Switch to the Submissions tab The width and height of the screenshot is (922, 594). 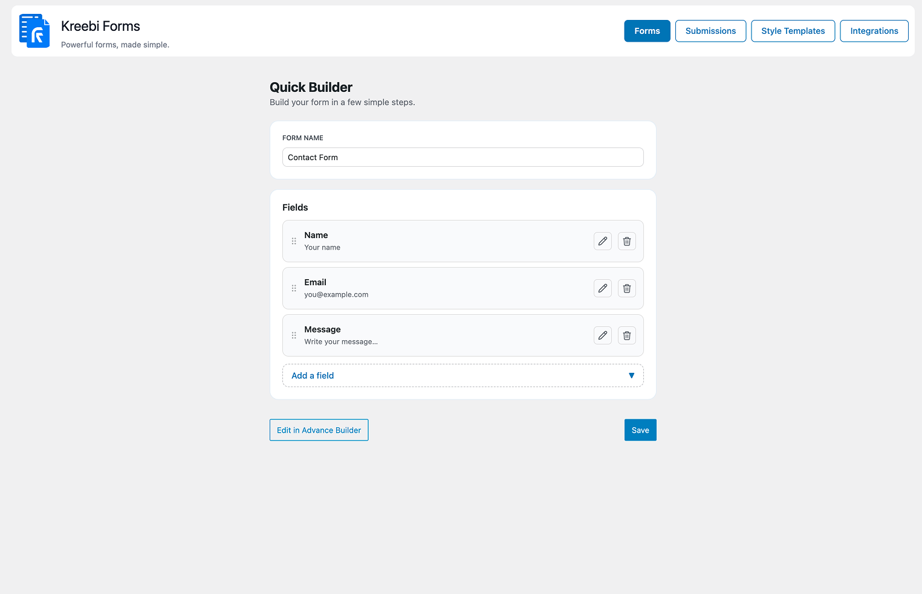click(x=710, y=31)
